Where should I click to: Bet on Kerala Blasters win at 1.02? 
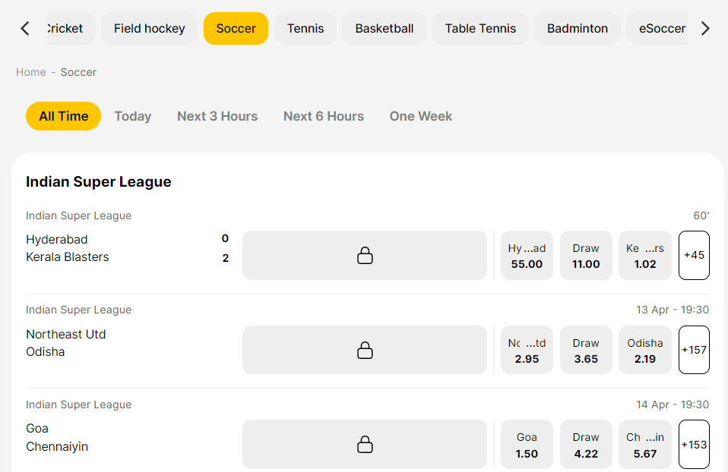click(645, 255)
